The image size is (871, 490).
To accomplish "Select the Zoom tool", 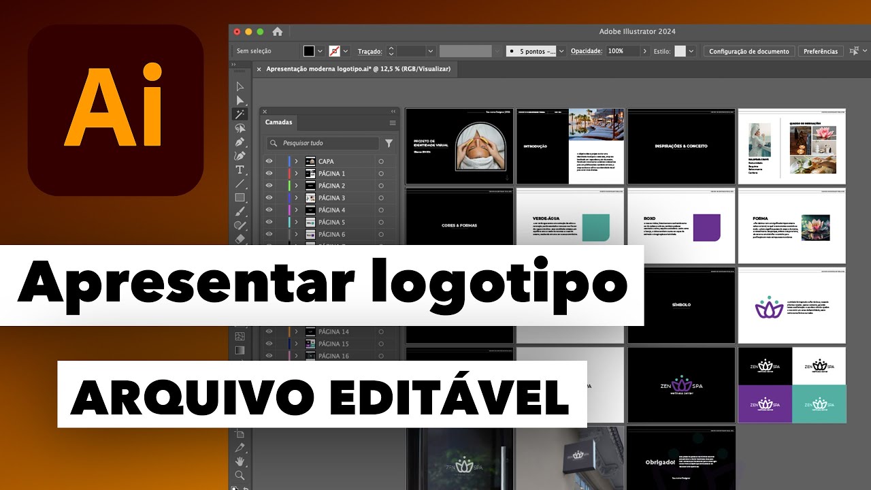I will [x=240, y=475].
